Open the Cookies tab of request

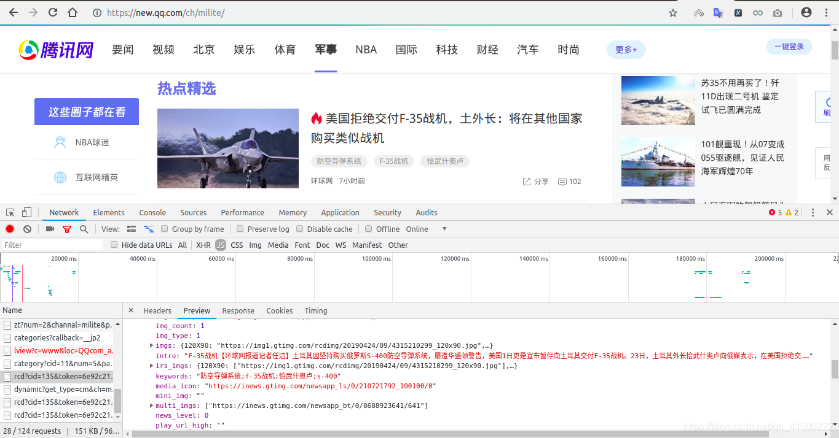point(280,310)
